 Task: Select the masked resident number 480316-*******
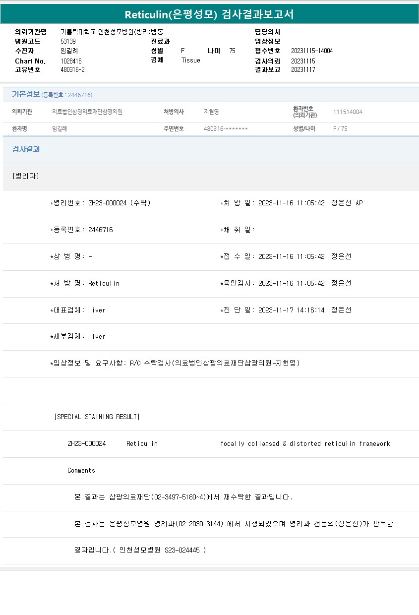coord(226,129)
